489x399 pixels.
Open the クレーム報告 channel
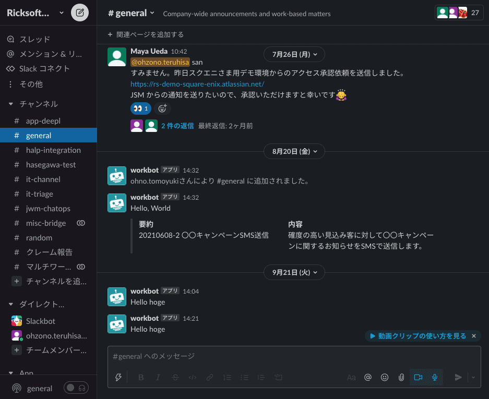pos(49,252)
